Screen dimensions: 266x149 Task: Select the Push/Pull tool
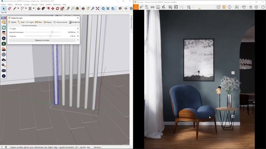click(39, 8)
